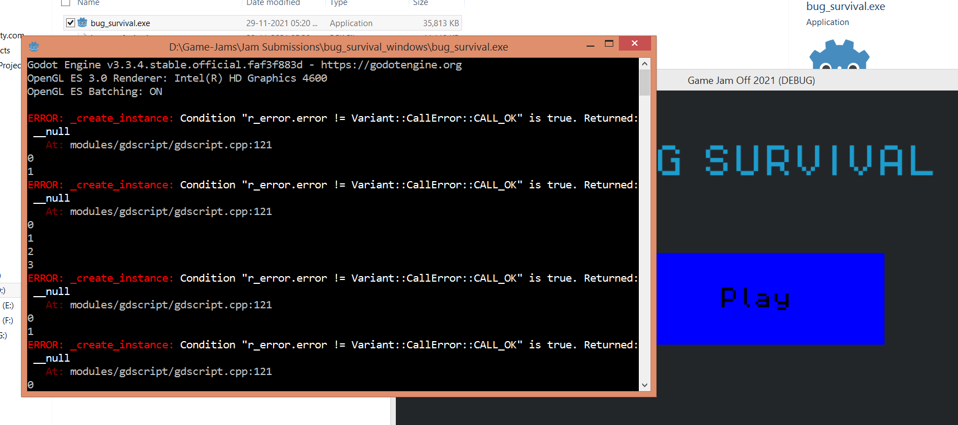
Task: Click the Application type cell in file row
Action: point(351,23)
